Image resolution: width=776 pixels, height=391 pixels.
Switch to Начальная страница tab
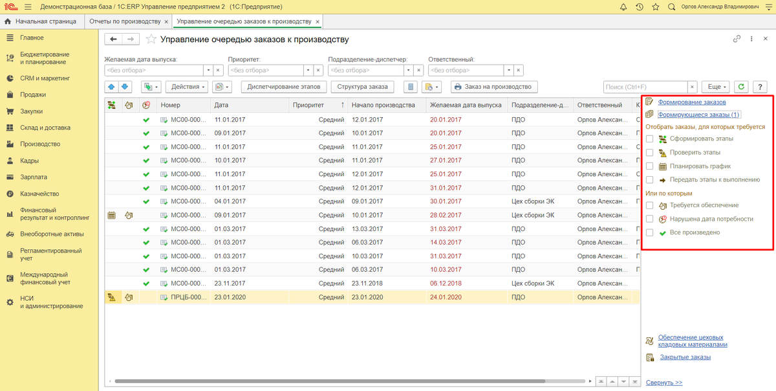click(41, 21)
